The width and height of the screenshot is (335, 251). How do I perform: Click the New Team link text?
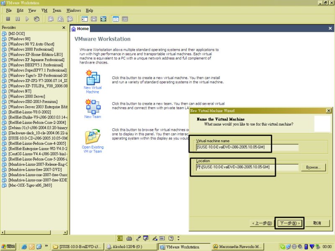pyautogui.click(x=93, y=117)
